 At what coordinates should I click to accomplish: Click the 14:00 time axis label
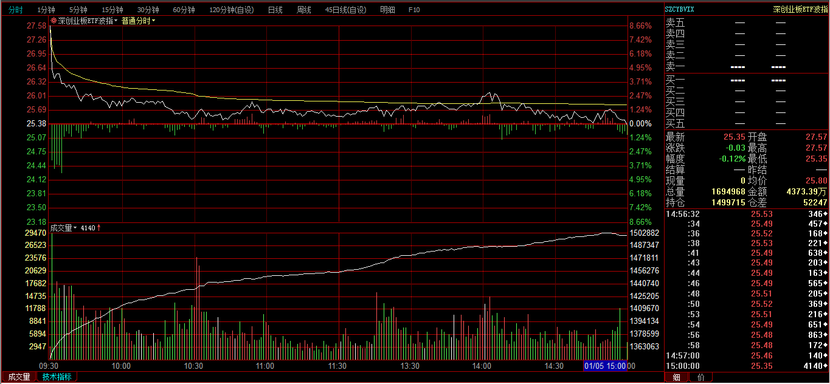(482, 366)
